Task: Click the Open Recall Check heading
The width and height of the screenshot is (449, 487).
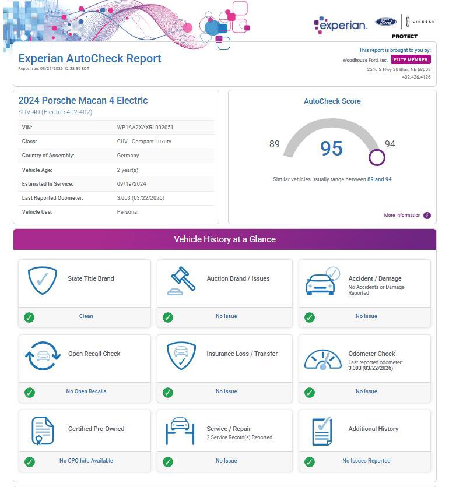Action: tap(94, 354)
